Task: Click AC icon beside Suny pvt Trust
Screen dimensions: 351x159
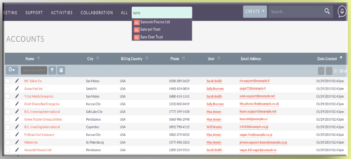Action: [x=137, y=30]
